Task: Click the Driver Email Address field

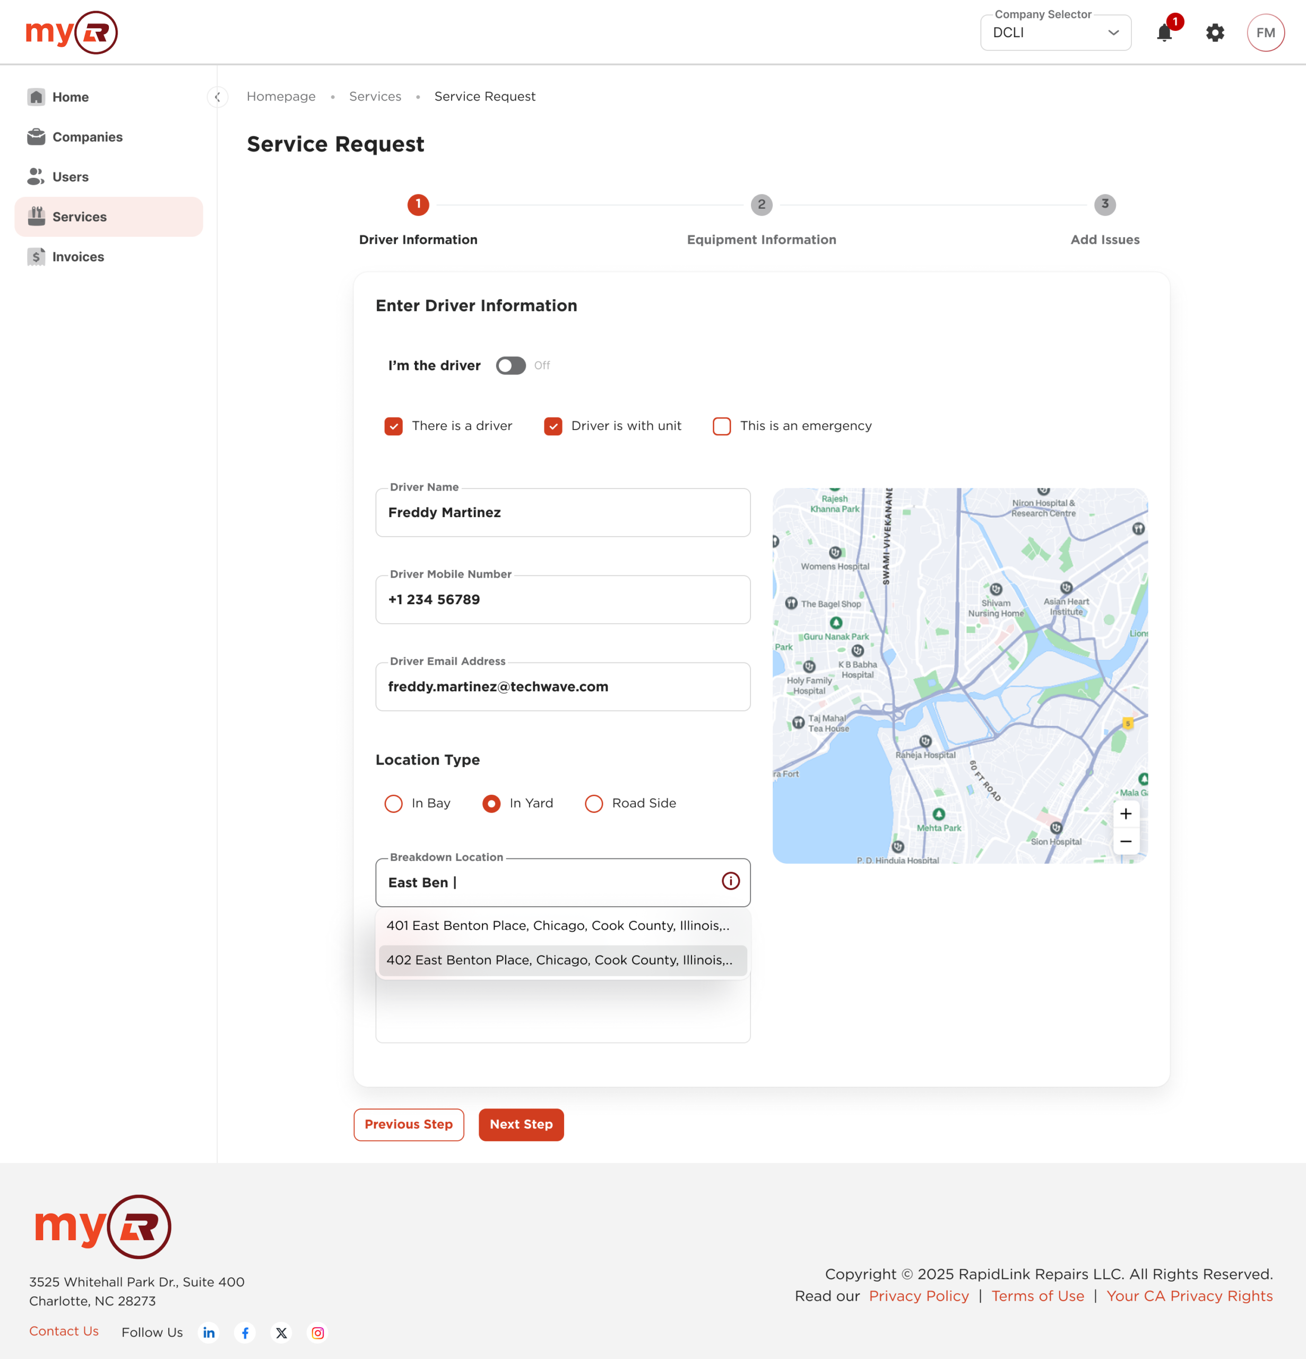Action: (562, 686)
